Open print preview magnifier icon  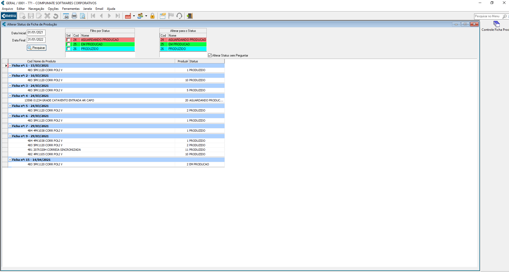click(x=82, y=16)
